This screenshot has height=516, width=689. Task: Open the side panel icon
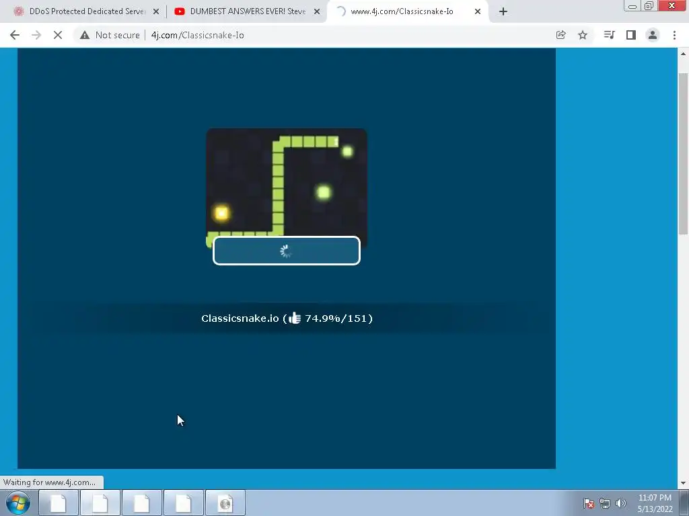pos(631,35)
